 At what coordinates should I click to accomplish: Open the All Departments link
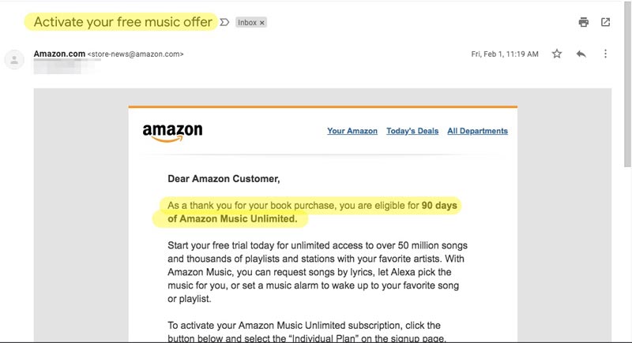click(x=477, y=131)
